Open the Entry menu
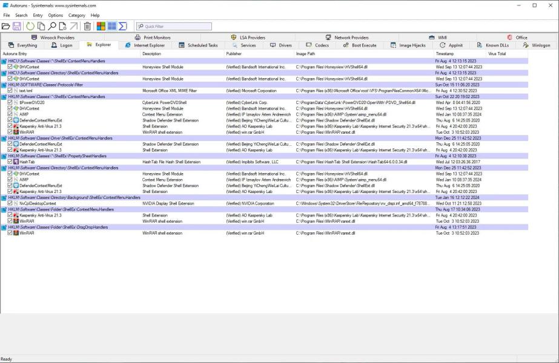The width and height of the screenshot is (559, 363). point(38,15)
